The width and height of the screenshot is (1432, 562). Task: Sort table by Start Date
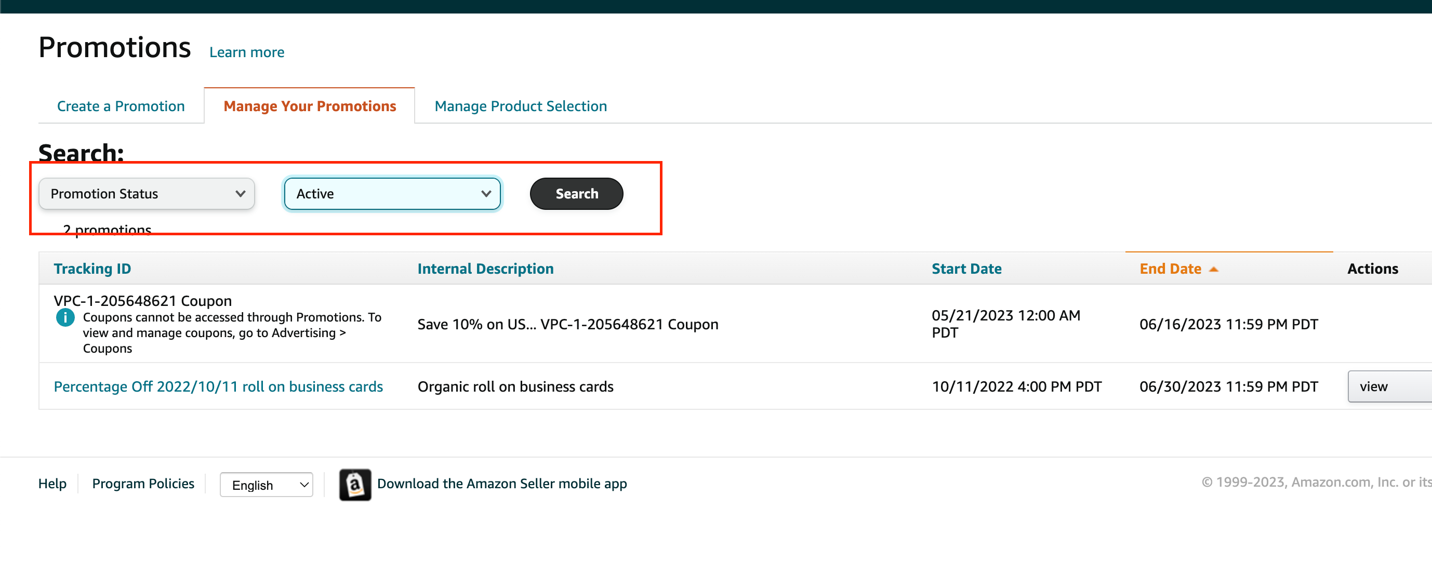click(x=966, y=269)
